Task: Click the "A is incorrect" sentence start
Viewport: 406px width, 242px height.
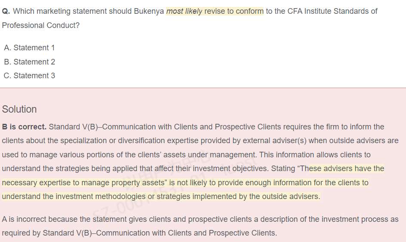Action: 26,219
